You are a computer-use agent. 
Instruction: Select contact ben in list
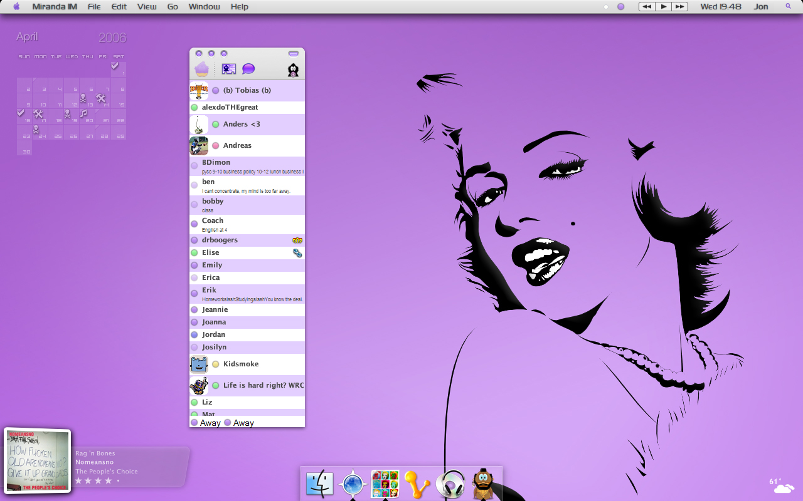point(247,186)
